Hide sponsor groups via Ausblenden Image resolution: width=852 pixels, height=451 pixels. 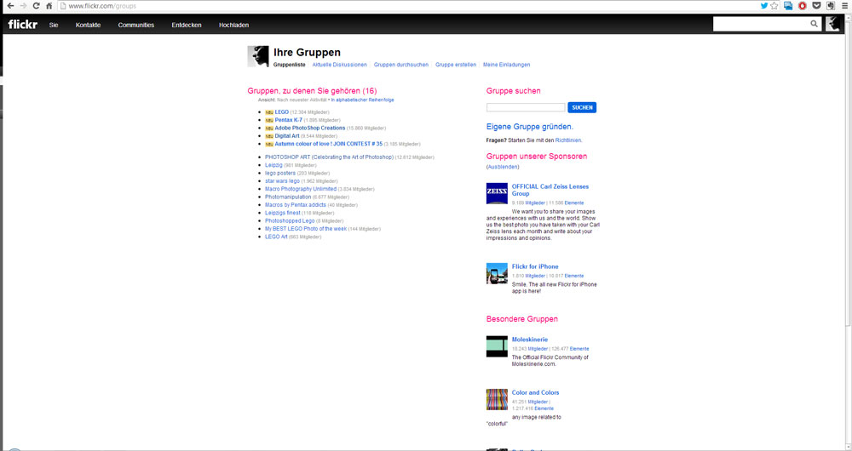point(503,167)
